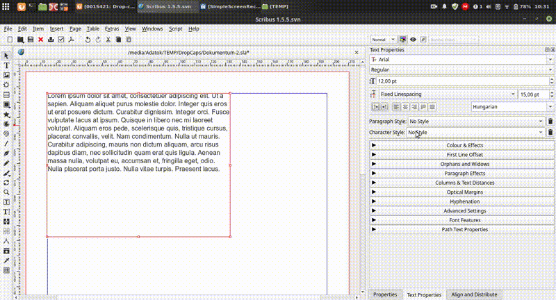Select the Image Frame tool

click(x=6, y=75)
